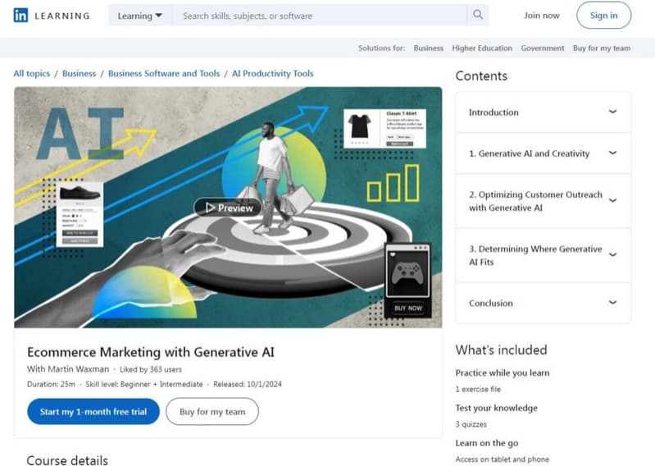Open the Learning dropdown selector
The image size is (655, 466).
click(140, 16)
